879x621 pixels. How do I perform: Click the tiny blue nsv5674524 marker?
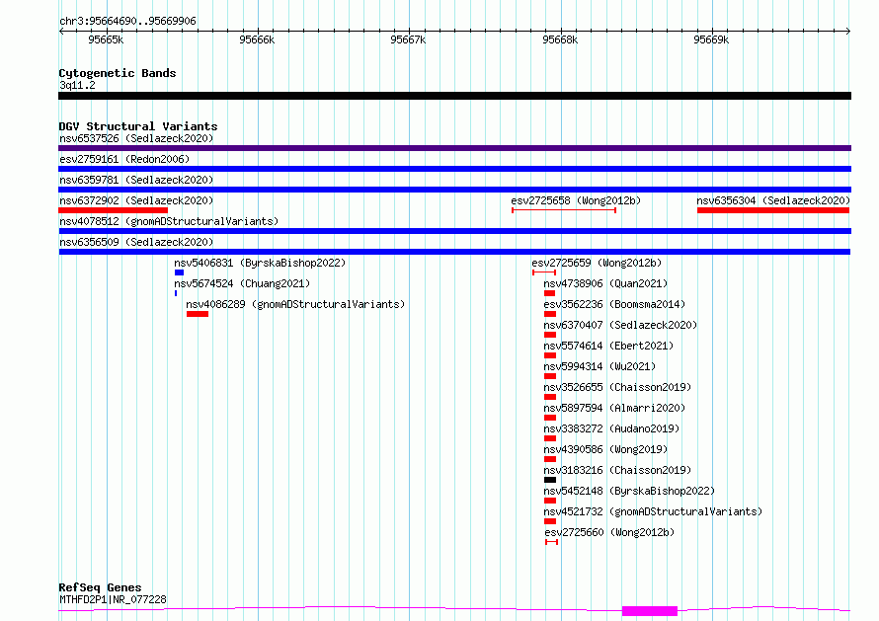176,293
